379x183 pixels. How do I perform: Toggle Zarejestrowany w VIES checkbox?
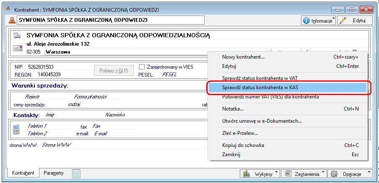142,67
